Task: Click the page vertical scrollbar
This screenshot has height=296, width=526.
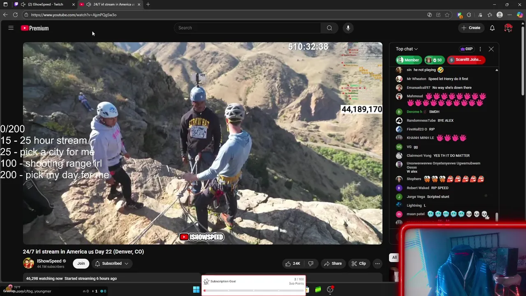Action: click(x=523, y=62)
